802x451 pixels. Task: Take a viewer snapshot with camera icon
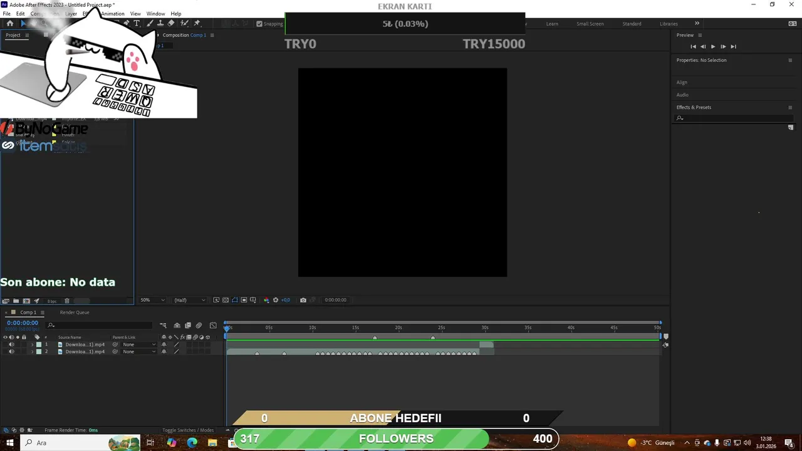(x=303, y=300)
